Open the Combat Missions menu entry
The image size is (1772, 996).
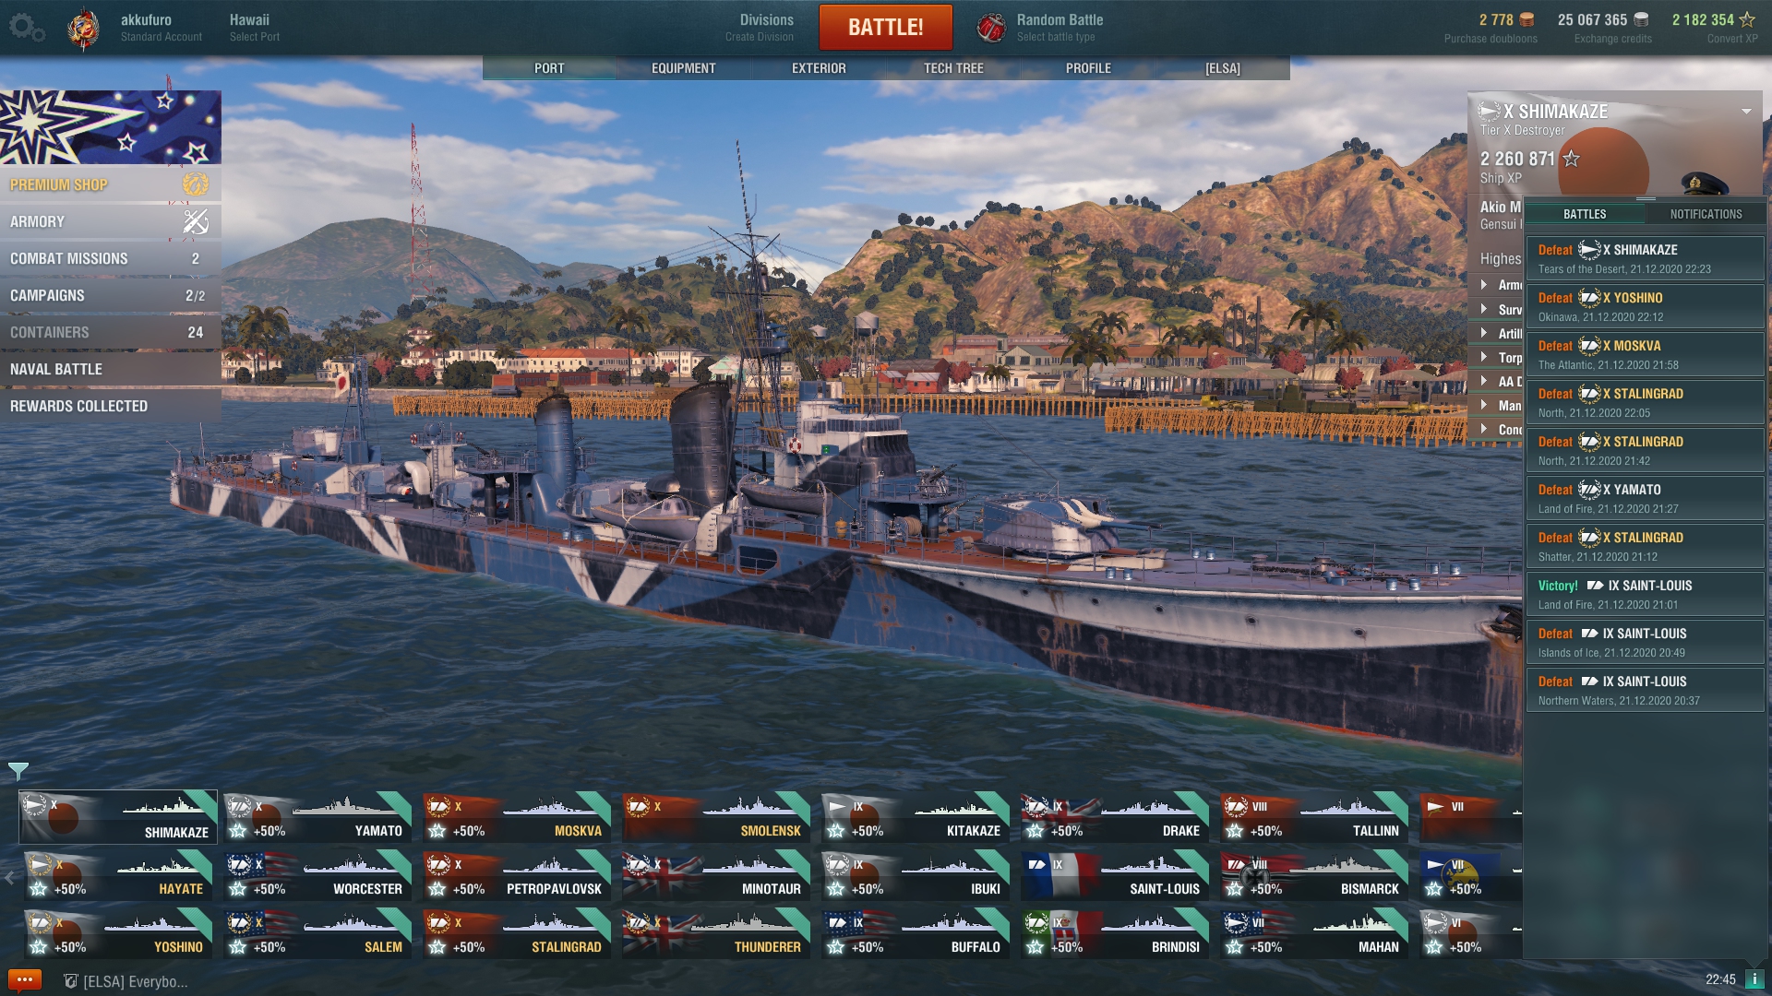111,258
